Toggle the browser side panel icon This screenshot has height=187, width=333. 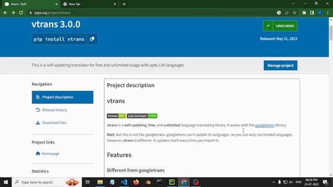click(x=312, y=12)
